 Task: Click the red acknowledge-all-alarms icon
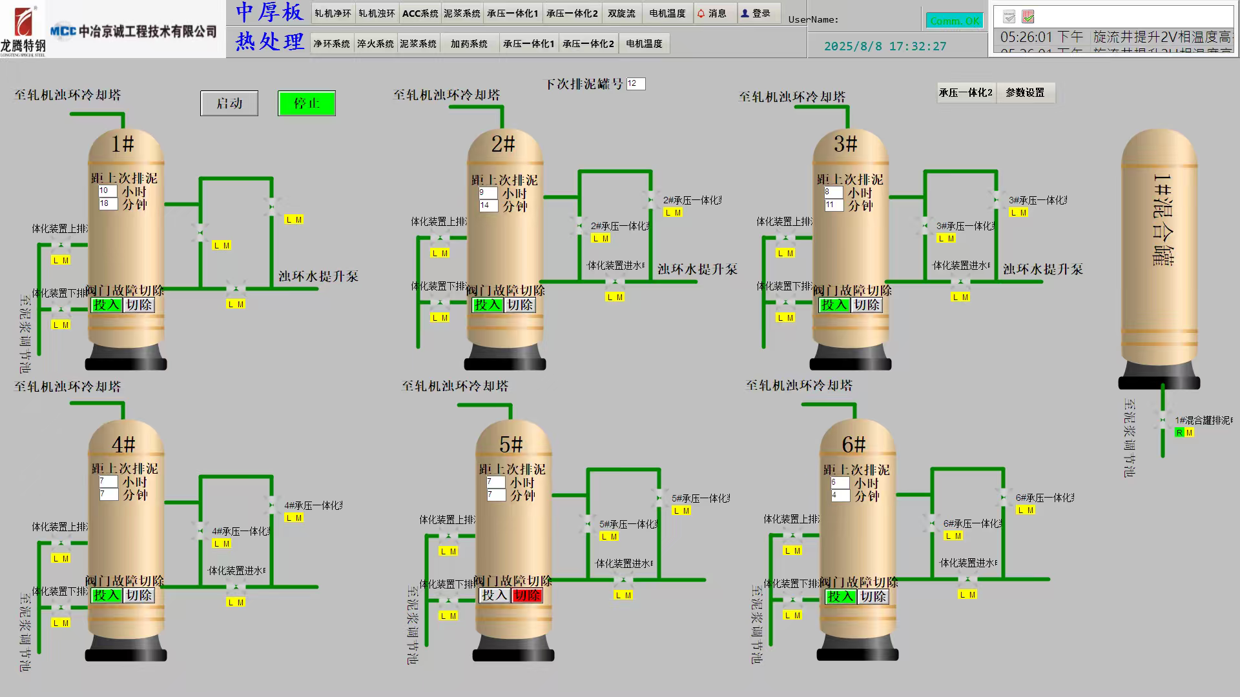coord(1028,17)
